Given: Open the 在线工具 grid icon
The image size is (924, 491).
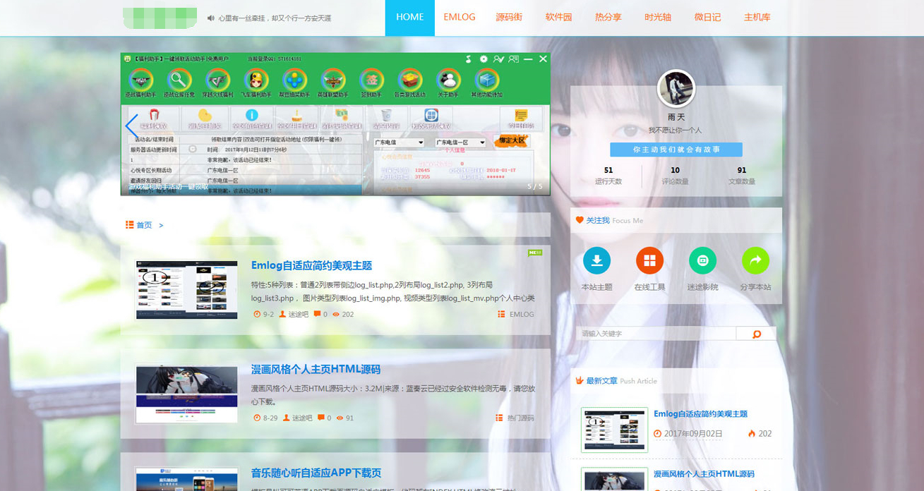Looking at the screenshot, I should (649, 260).
